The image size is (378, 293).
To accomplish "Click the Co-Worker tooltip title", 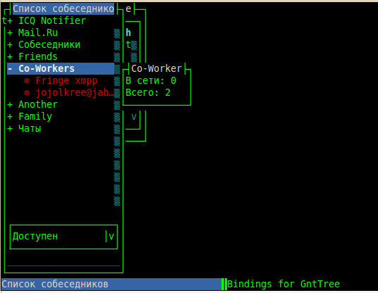I will [157, 69].
